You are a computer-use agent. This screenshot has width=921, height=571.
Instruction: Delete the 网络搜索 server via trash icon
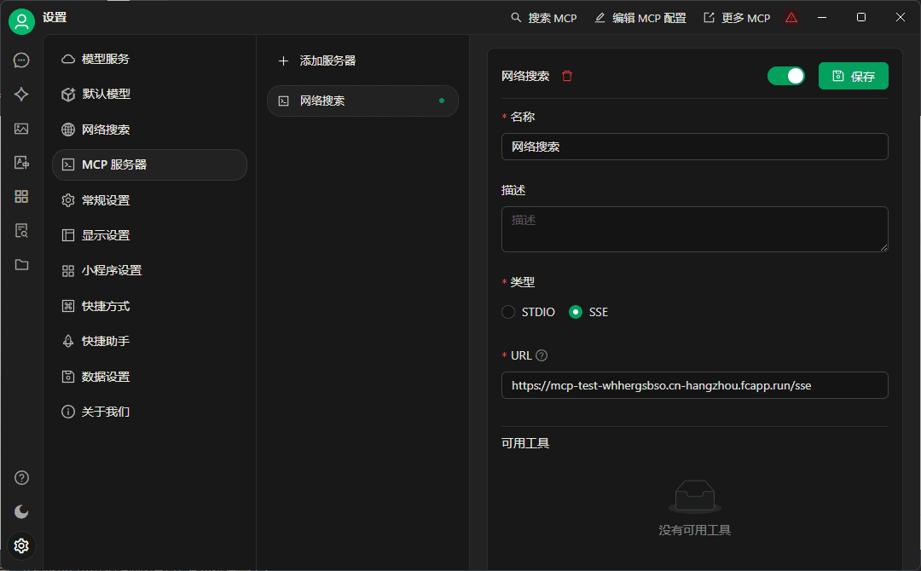[x=567, y=76]
